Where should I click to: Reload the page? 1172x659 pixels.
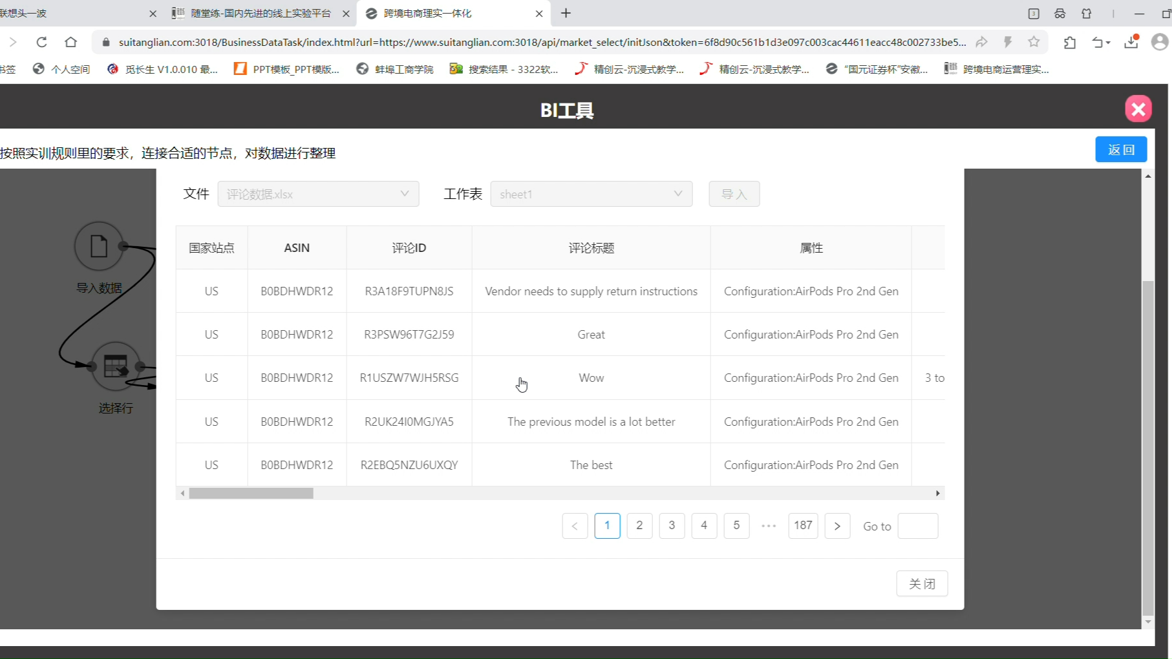[41, 42]
